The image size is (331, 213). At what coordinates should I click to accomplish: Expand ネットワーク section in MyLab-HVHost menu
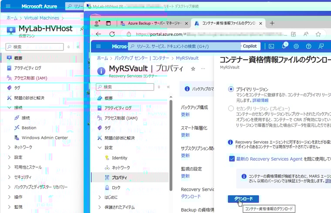tap(9, 147)
